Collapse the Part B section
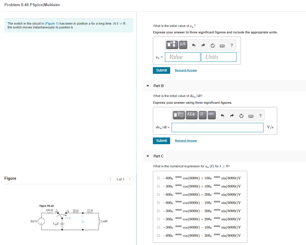The height and width of the screenshot is (245, 306). (148, 86)
